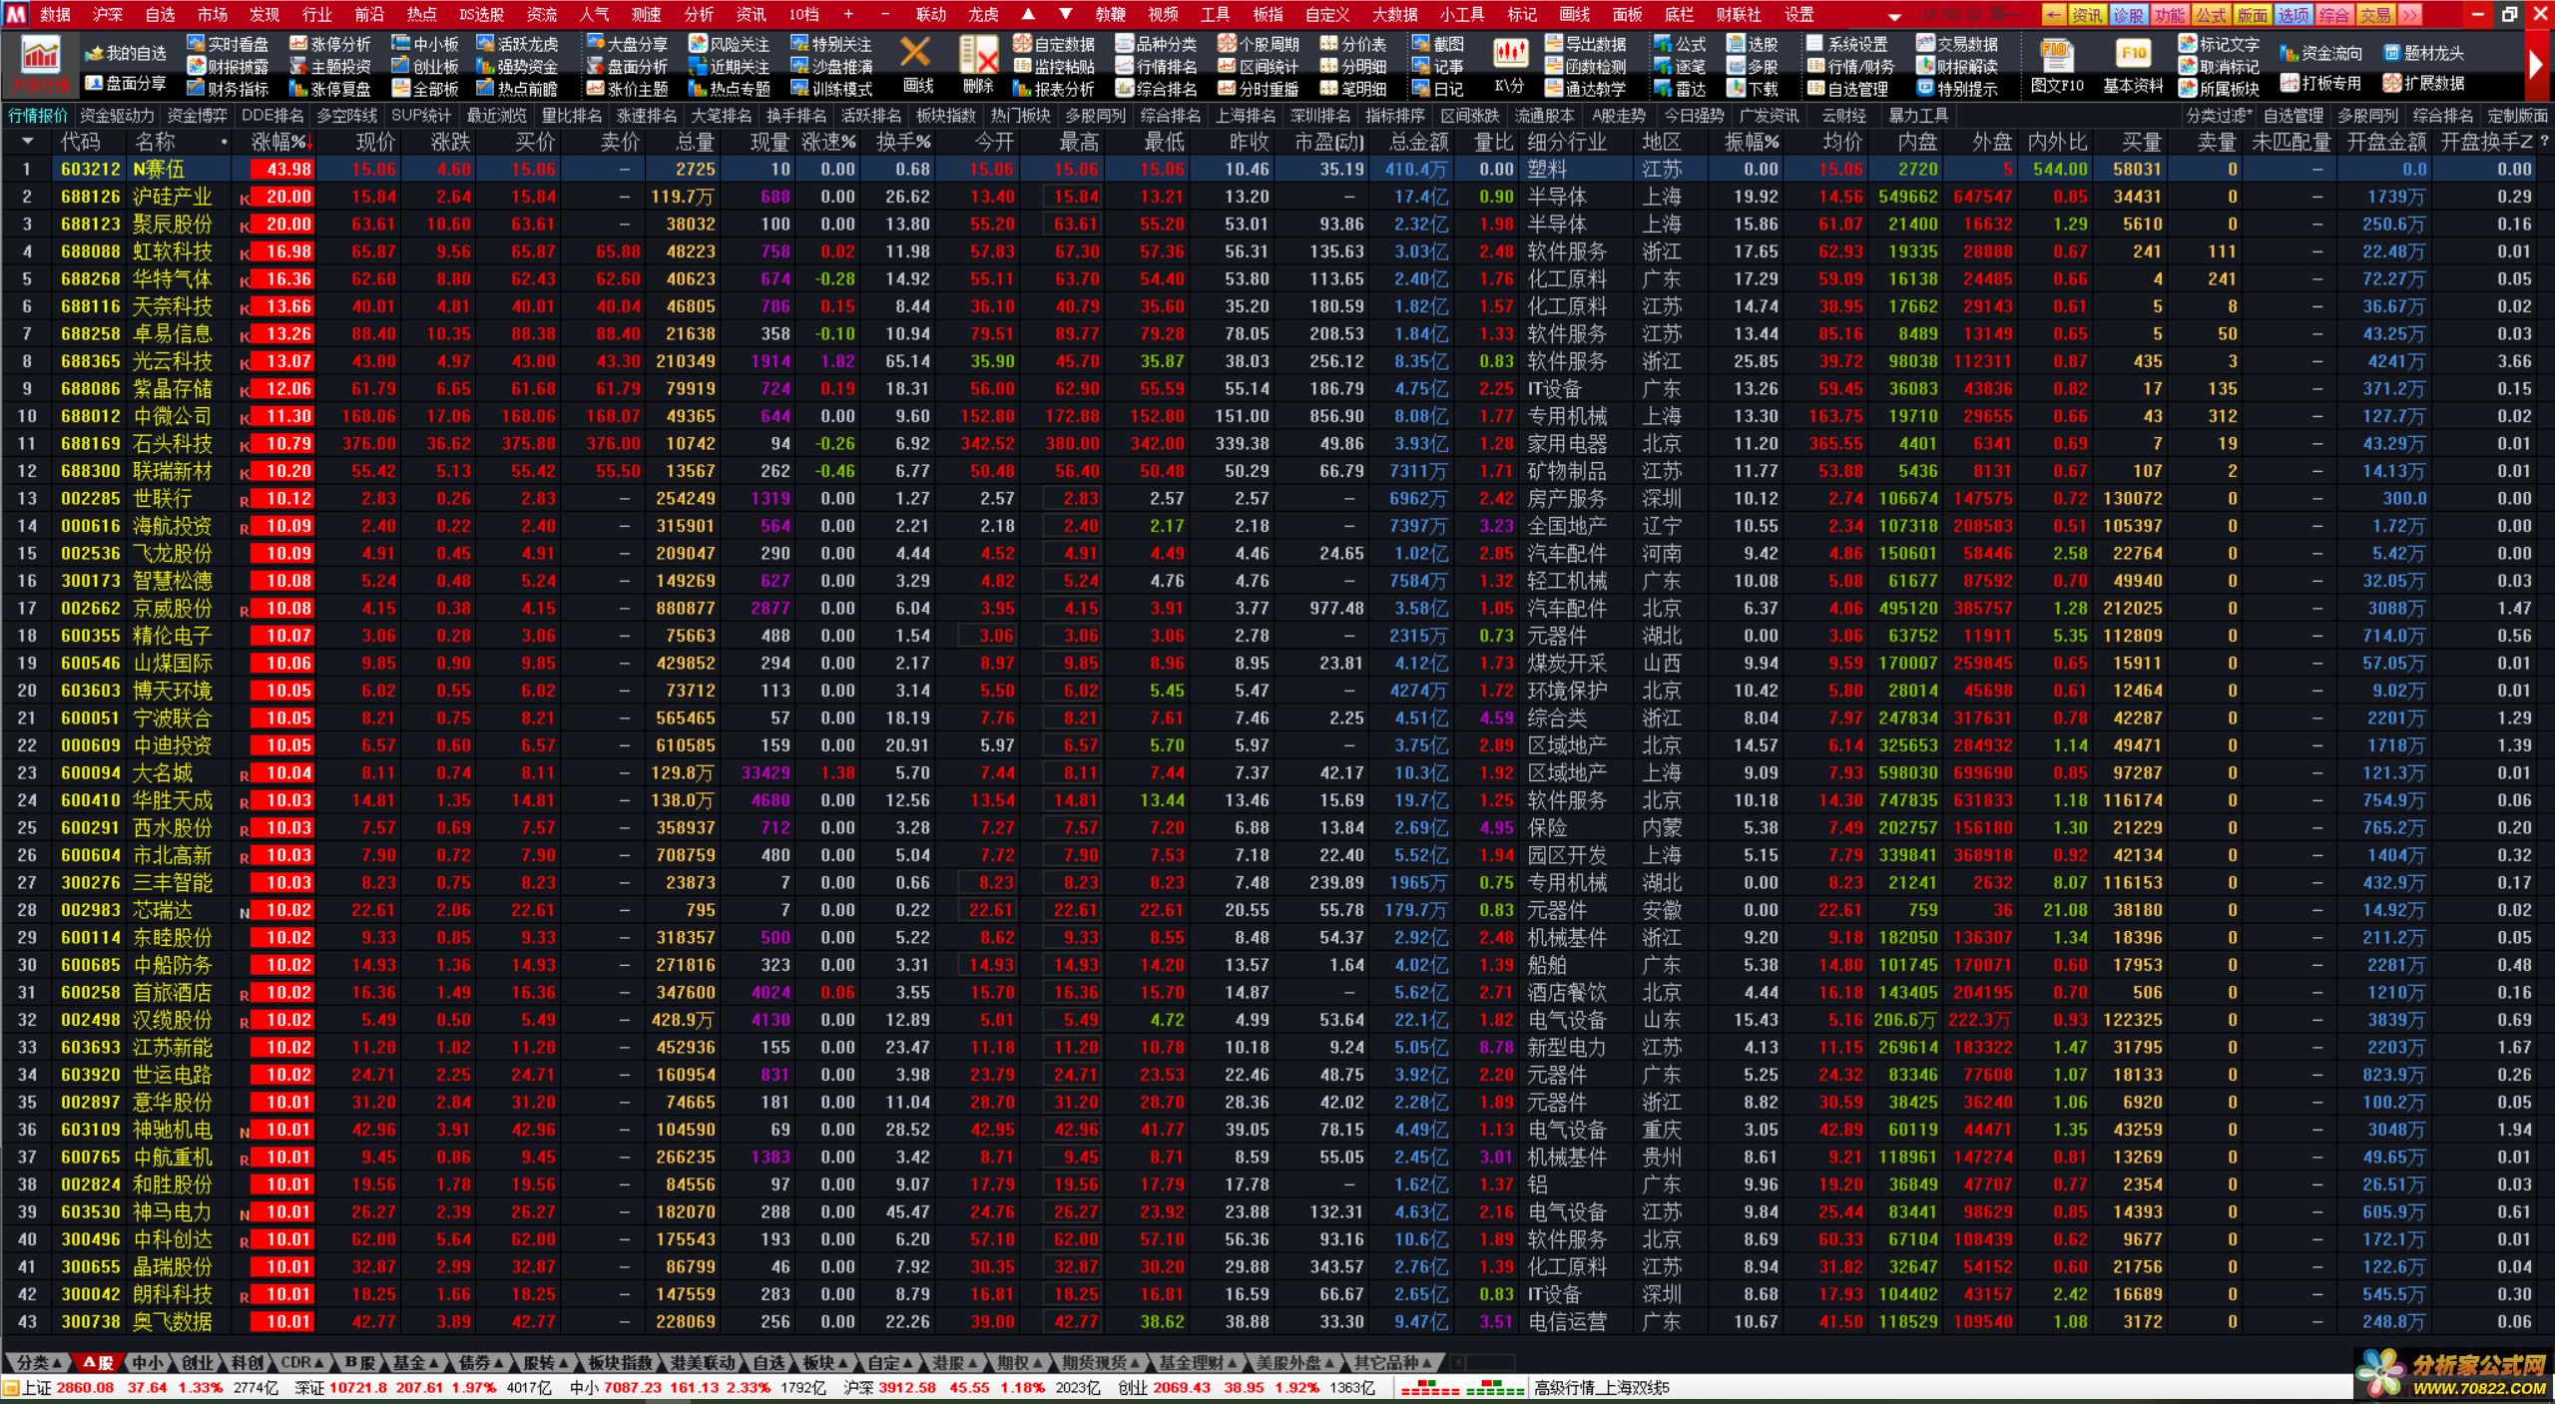Image resolution: width=2555 pixels, height=1404 pixels.
Task: Open 风险关注 risk watch
Action: pyautogui.click(x=729, y=44)
